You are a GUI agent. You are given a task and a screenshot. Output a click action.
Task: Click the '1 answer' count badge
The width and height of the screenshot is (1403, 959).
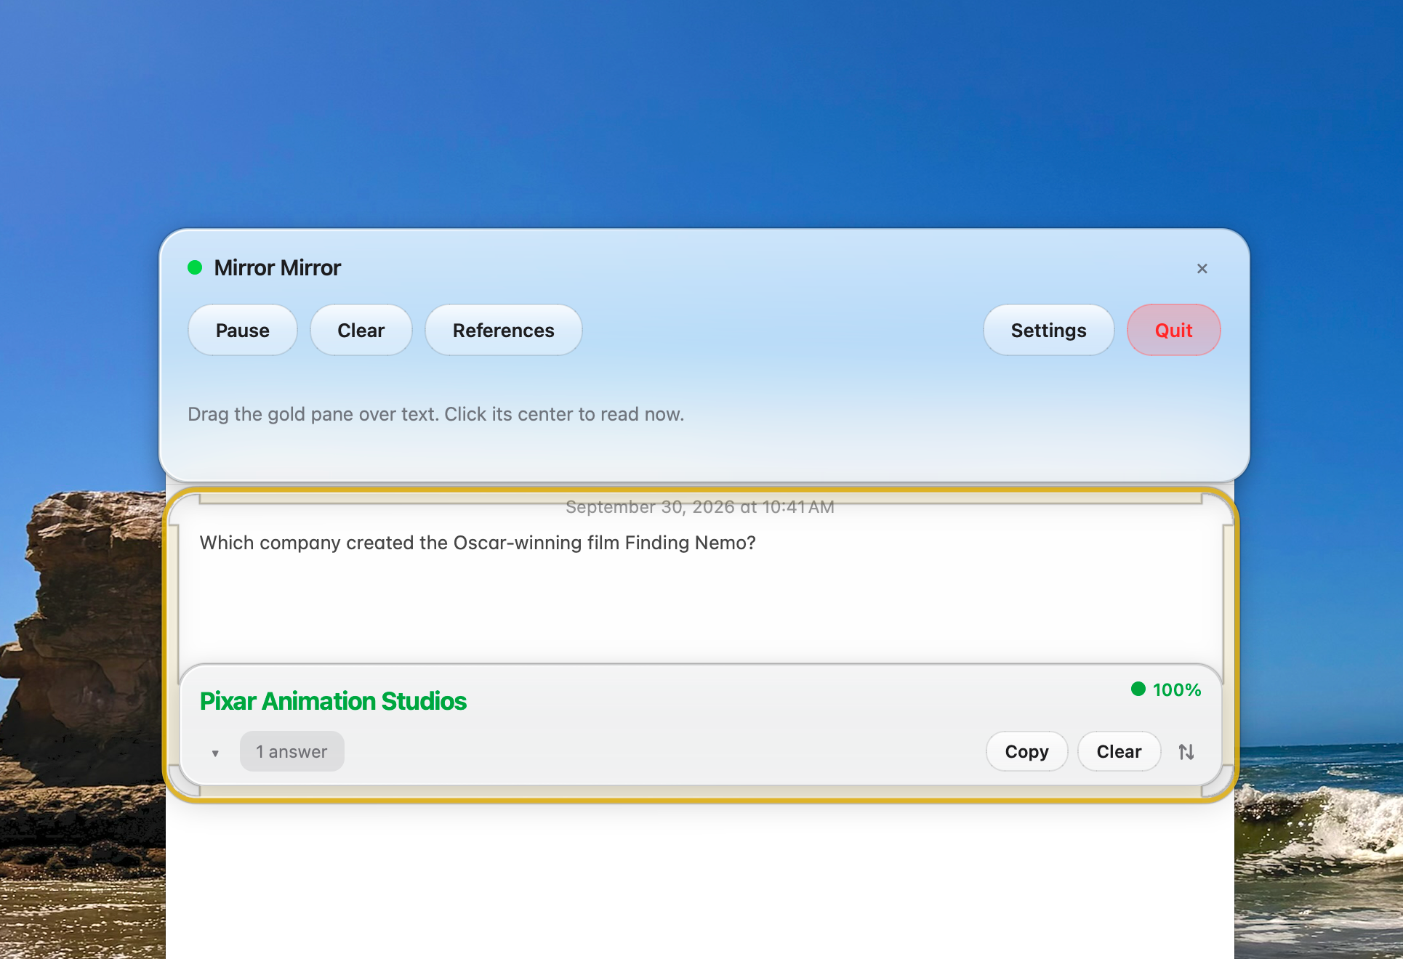(292, 751)
